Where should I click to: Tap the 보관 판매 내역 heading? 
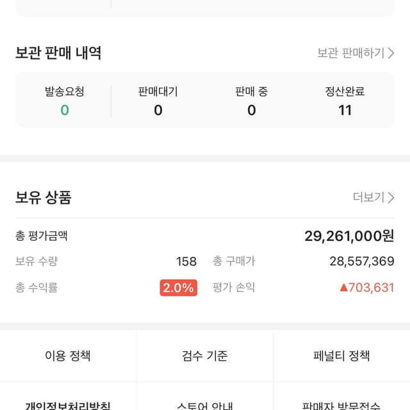point(58,53)
